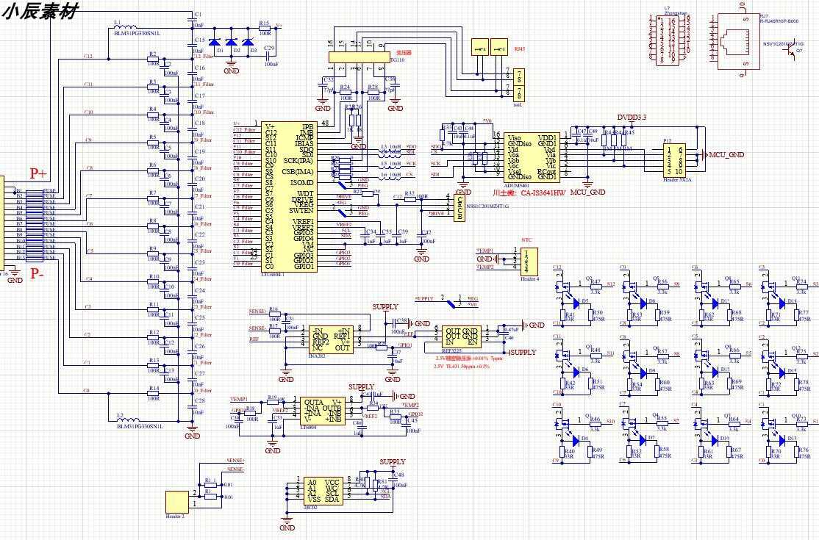Select the INA282 current sense amplifier
This screenshot has width=819, height=540.
point(331,339)
